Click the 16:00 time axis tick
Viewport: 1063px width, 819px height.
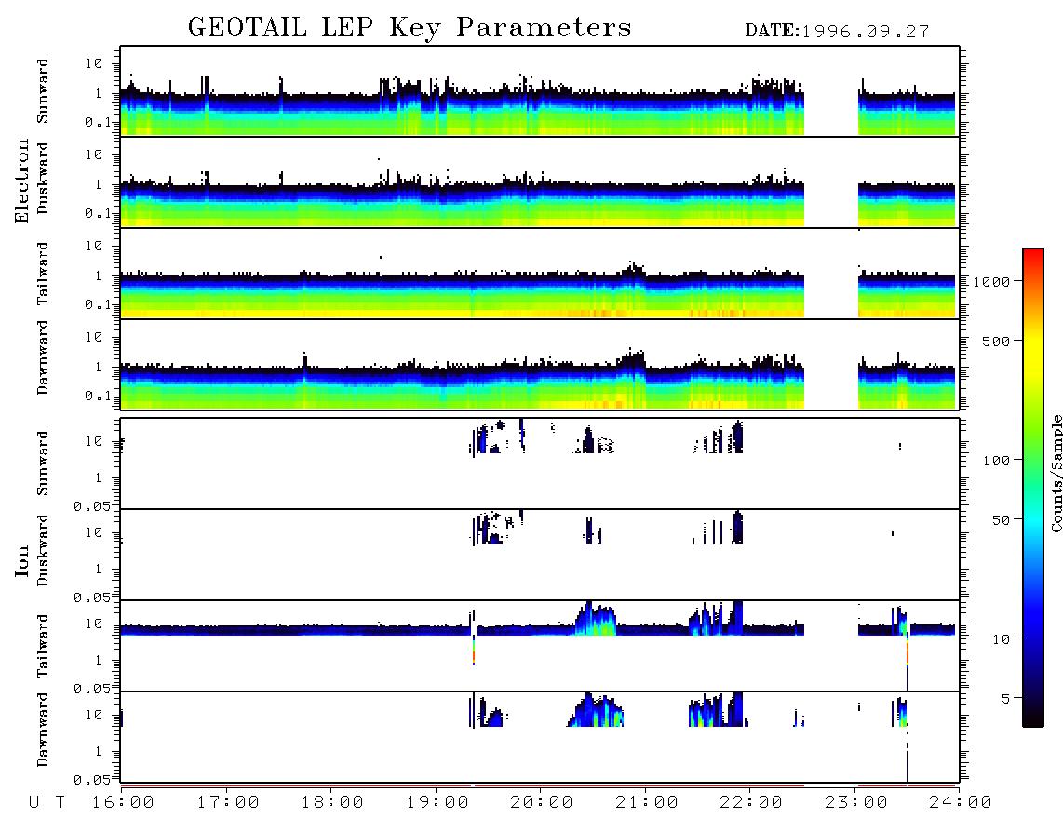[x=124, y=802]
